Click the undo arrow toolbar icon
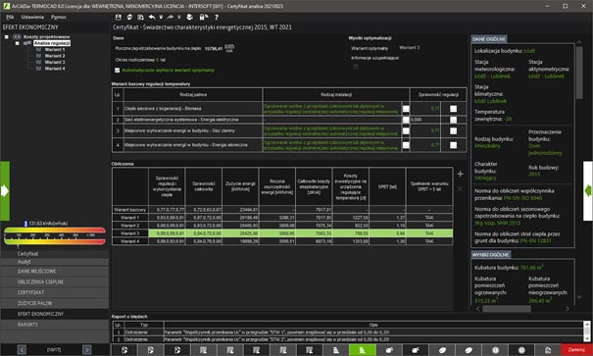Viewport: 593px width, 356px height. tap(152, 17)
